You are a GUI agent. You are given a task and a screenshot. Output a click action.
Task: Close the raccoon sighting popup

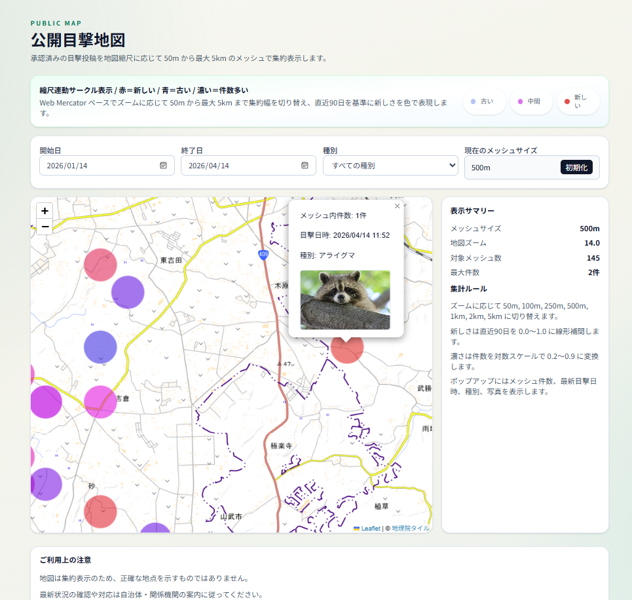(397, 206)
